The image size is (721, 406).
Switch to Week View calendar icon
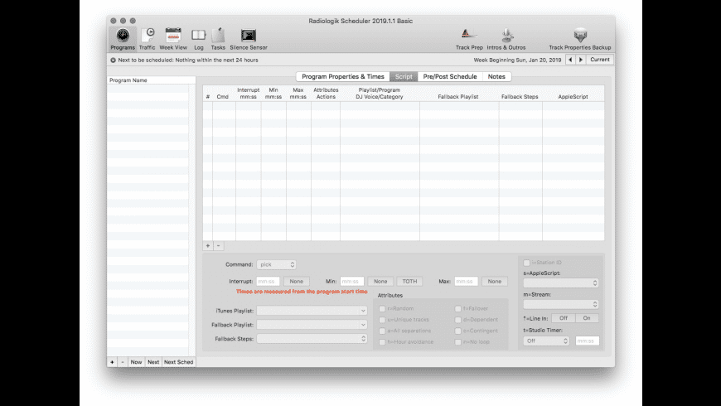(173, 36)
